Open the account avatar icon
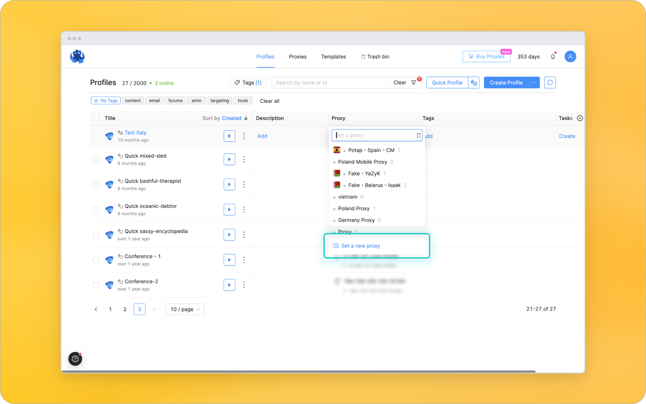 570,56
